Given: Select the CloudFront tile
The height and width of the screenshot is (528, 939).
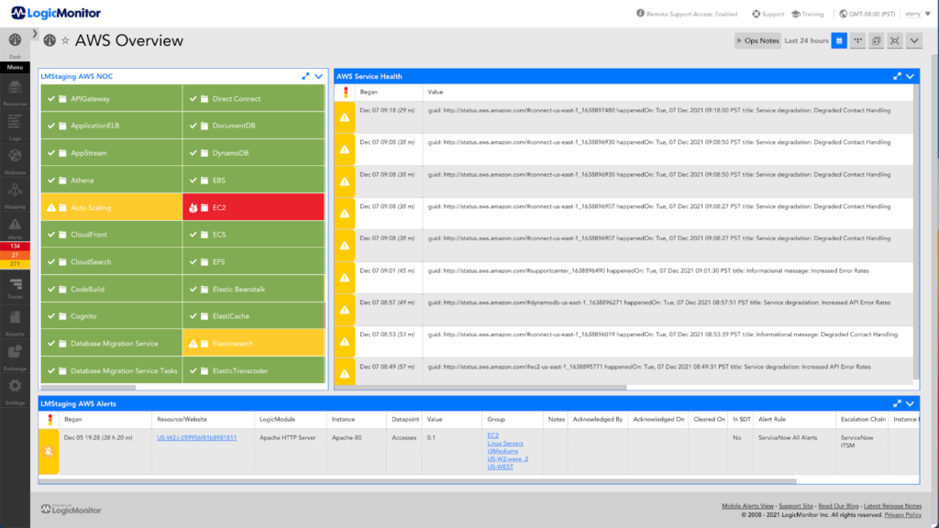Looking at the screenshot, I should (x=111, y=235).
